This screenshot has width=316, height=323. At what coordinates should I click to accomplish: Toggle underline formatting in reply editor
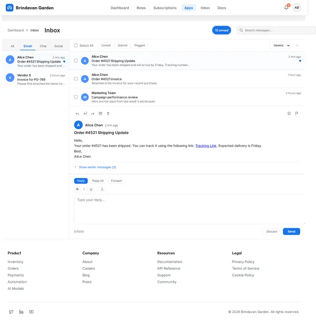(91, 189)
